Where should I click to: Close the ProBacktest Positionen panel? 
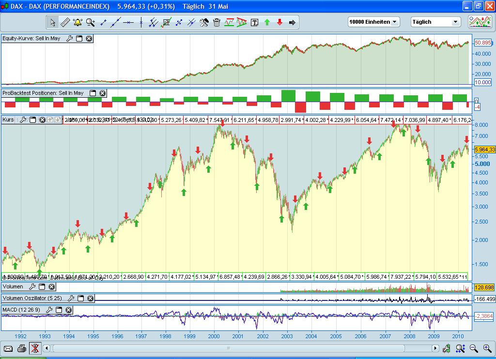click(103, 93)
